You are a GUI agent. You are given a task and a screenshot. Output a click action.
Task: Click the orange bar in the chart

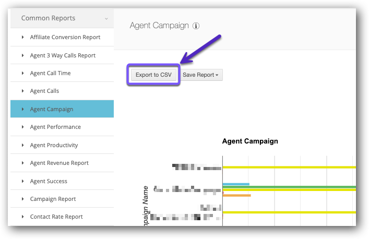pos(237,195)
